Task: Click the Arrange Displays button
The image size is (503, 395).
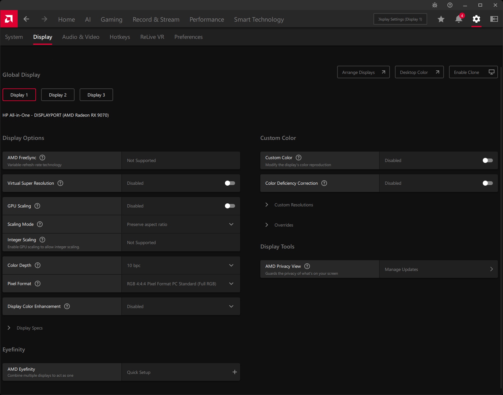Action: click(x=363, y=72)
